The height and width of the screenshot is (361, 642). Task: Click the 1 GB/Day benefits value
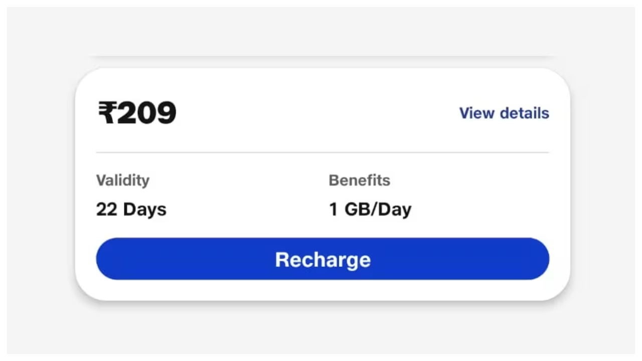point(370,209)
